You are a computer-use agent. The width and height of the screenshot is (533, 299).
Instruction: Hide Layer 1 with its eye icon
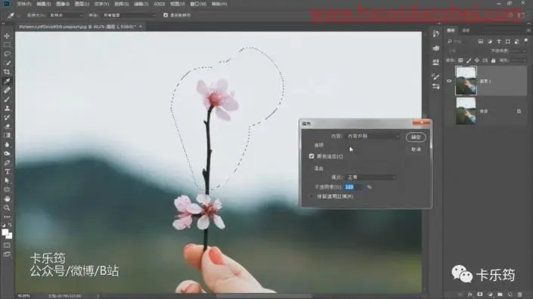(449, 81)
